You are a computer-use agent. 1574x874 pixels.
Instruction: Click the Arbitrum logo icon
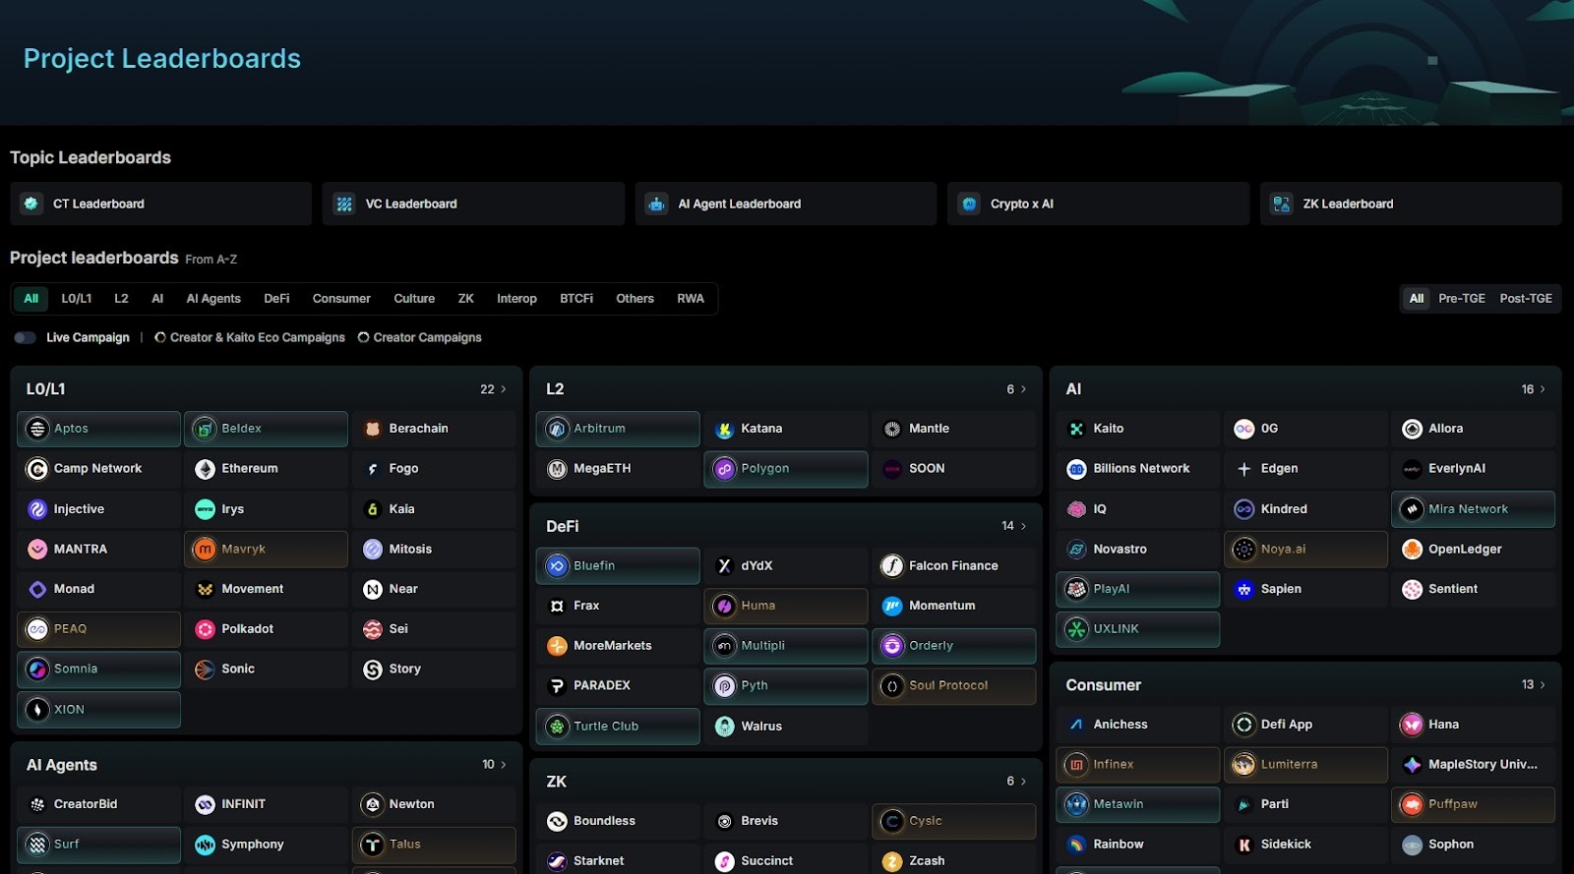(557, 429)
